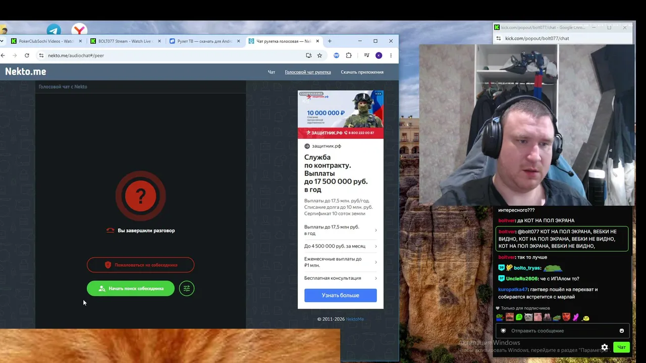
Task: Expand До 4 500 000 руб. за месяц
Action: click(341, 246)
